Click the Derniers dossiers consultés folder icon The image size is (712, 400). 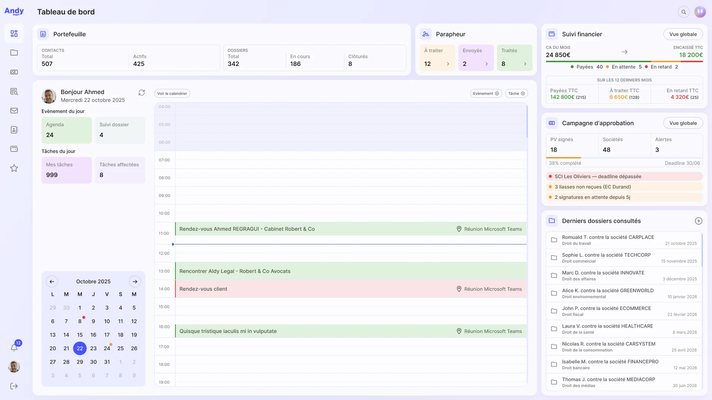(x=552, y=221)
